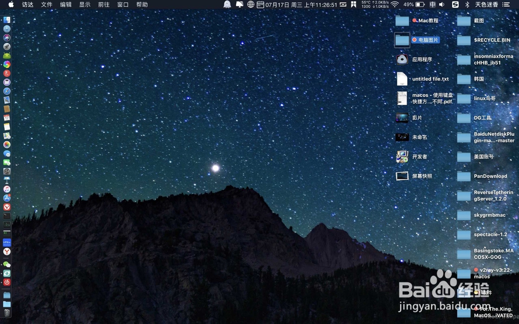Click the Bluetooth icon in menu bar
The height and width of the screenshot is (324, 519).
468,4
